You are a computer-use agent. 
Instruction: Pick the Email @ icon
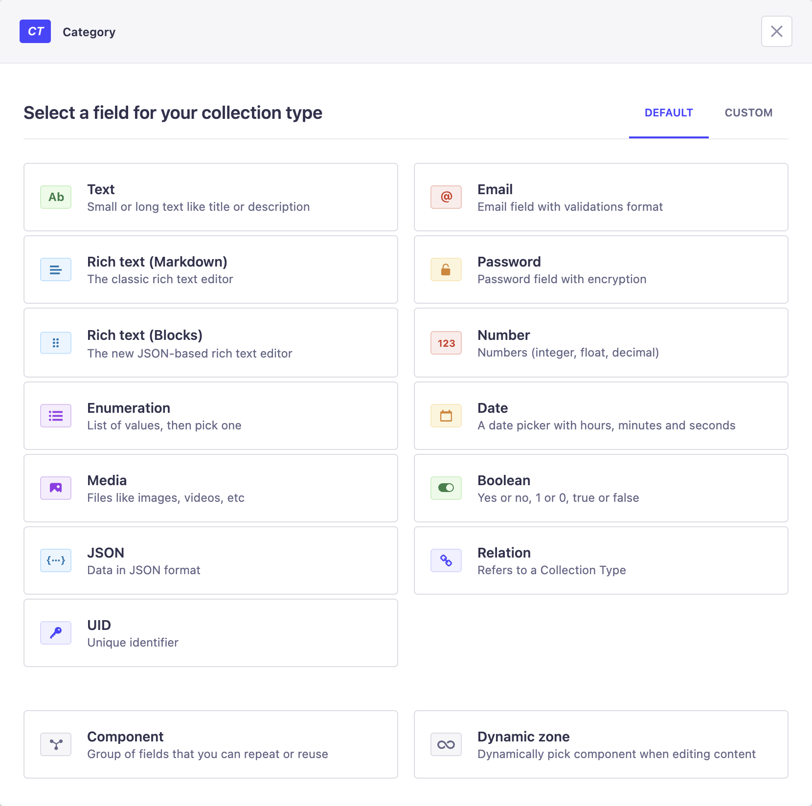[446, 197]
